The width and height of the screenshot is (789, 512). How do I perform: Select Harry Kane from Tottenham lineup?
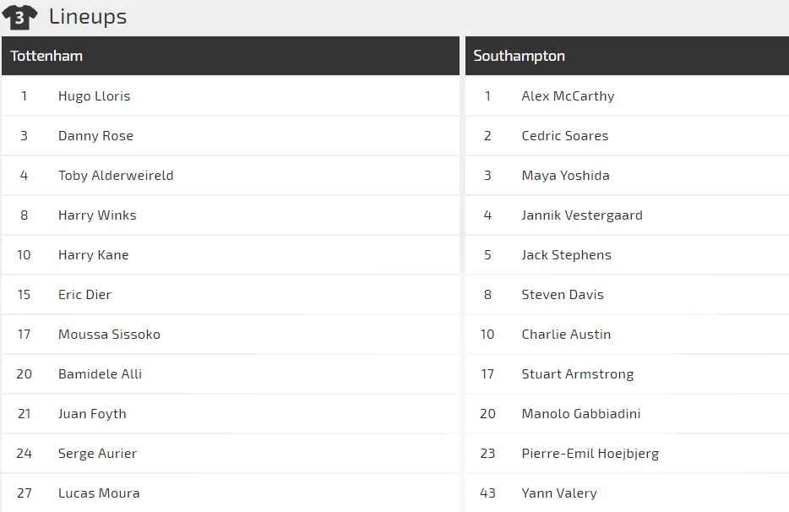(95, 254)
